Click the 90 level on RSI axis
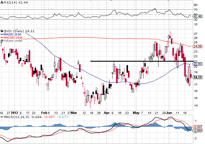This screenshot has width=205, height=144. click(196, 5)
